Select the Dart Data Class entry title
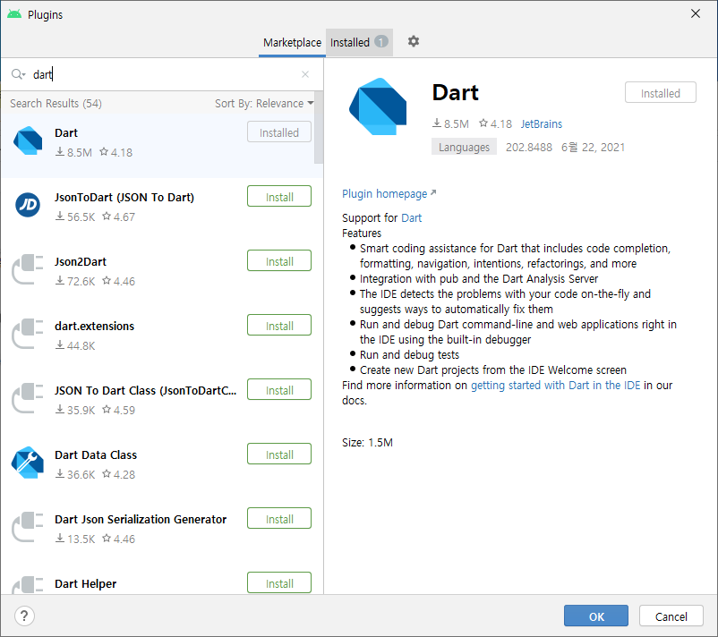The image size is (718, 637). 96,455
